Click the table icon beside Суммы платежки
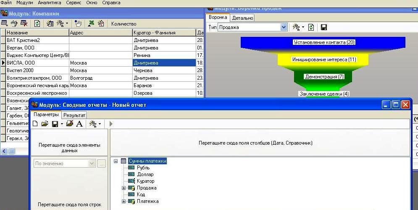 point(124,161)
